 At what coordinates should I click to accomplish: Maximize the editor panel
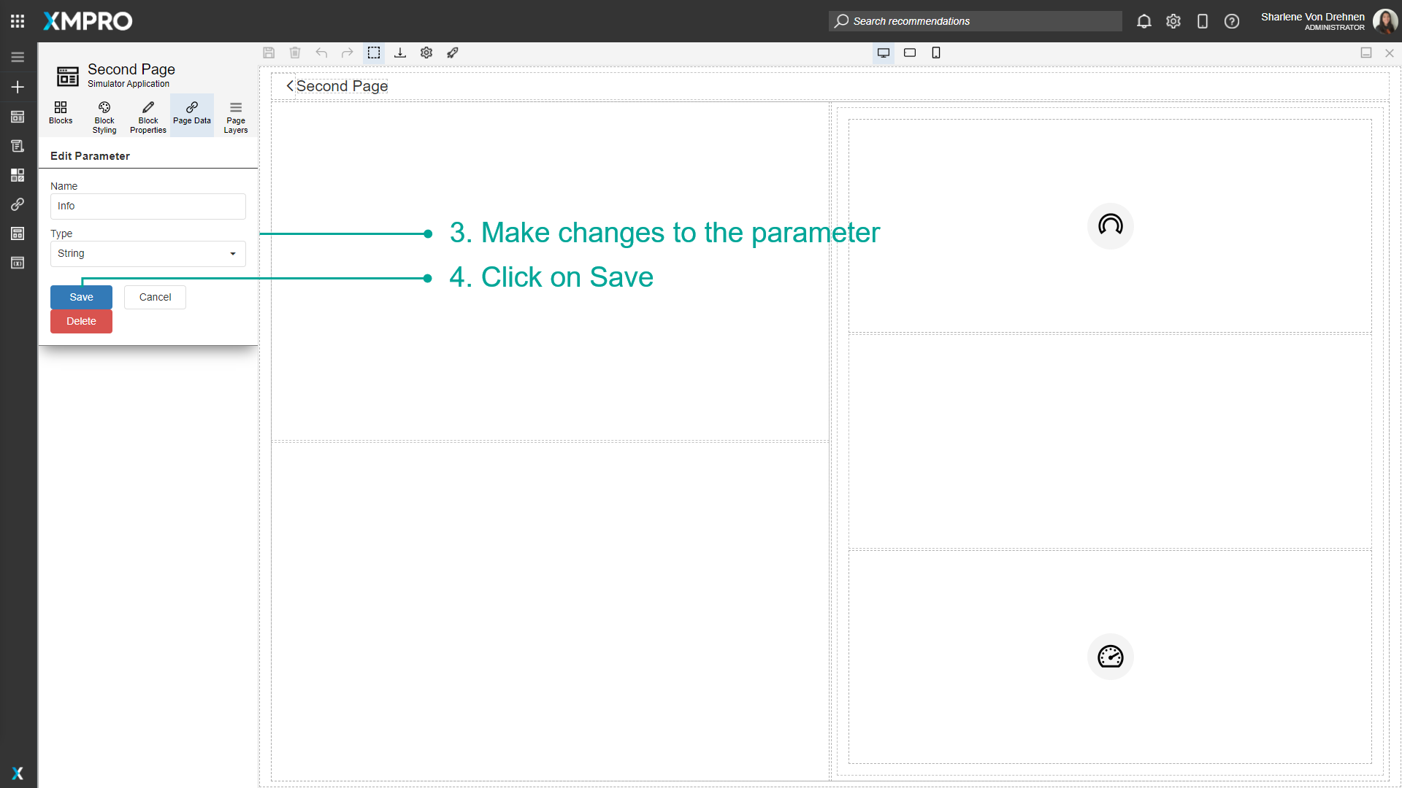(1366, 53)
